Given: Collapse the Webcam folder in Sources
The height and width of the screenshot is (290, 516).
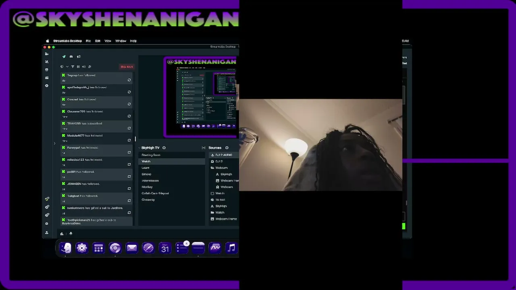Looking at the screenshot, I should (x=212, y=168).
